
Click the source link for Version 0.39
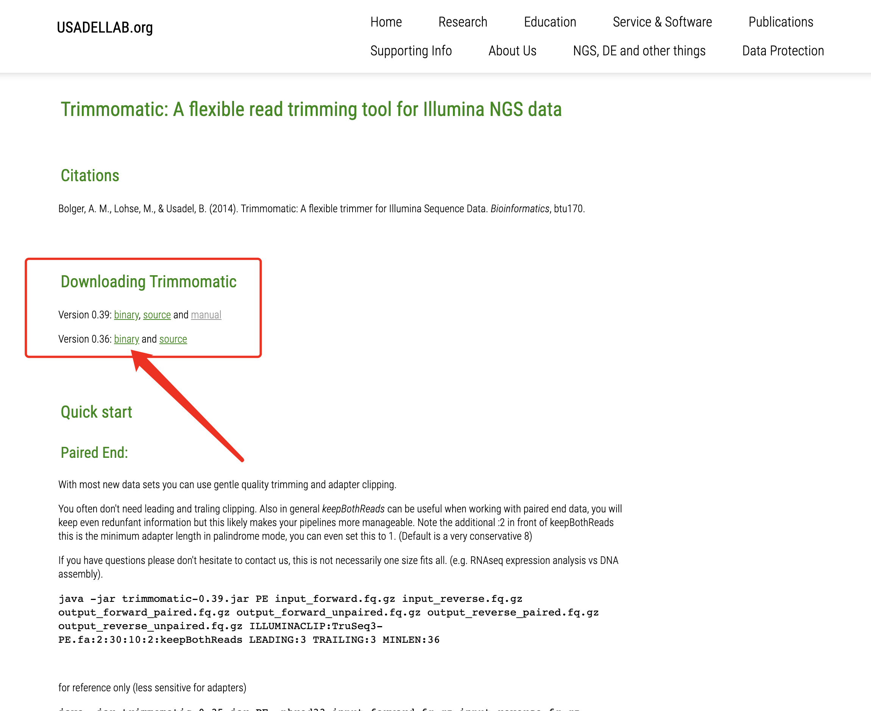[156, 314]
